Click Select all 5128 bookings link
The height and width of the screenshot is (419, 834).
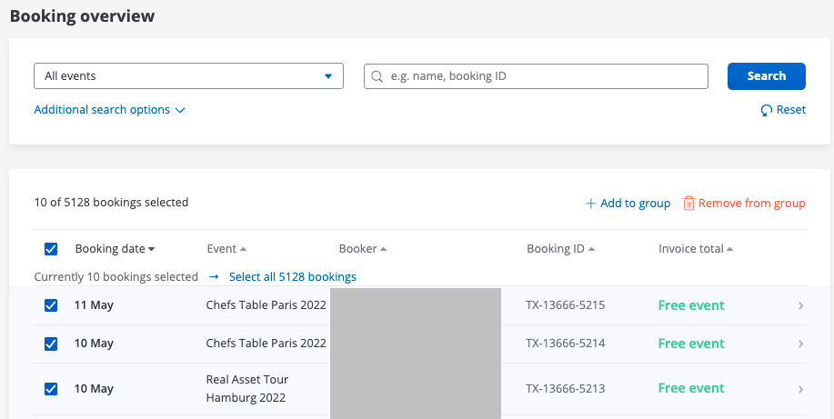tap(292, 276)
